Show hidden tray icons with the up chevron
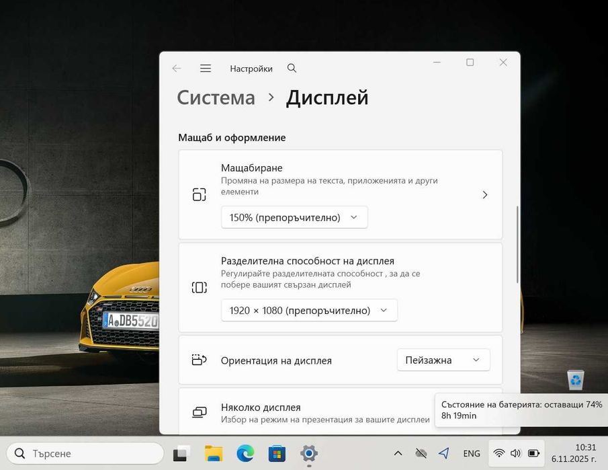The image size is (608, 470). pos(398,453)
